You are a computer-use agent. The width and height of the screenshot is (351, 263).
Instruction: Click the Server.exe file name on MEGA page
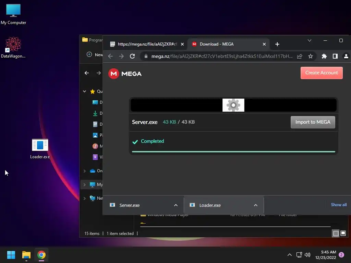coord(145,122)
